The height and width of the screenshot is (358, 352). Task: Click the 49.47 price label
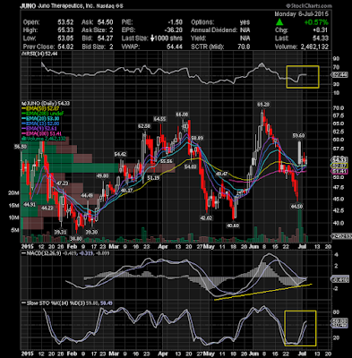221,174
